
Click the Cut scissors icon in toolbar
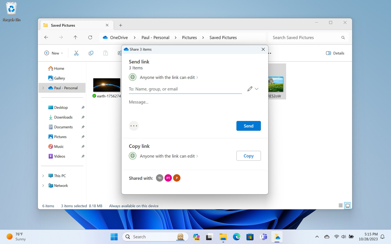tap(76, 53)
